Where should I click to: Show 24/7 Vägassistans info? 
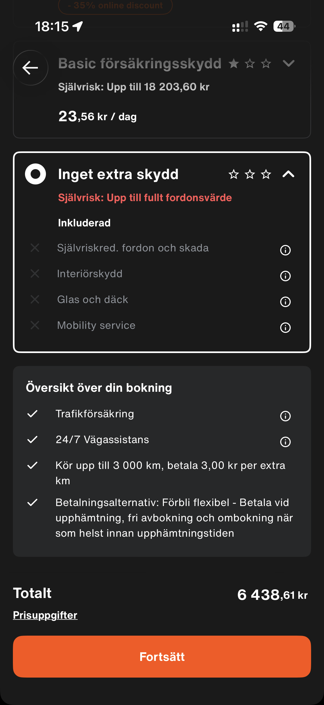click(285, 441)
